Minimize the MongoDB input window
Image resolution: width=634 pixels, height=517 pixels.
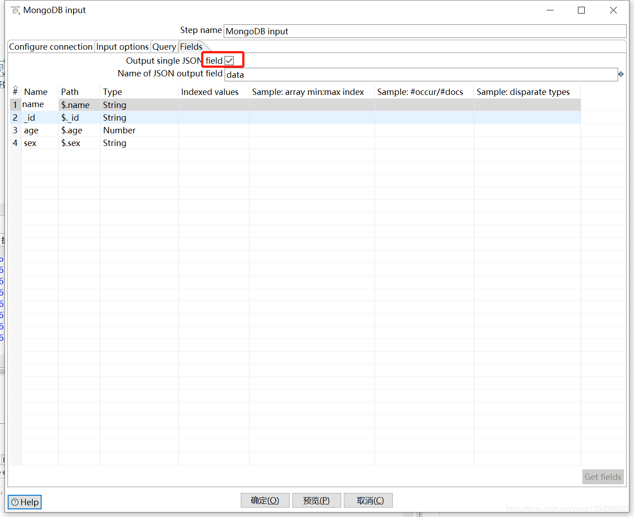[x=550, y=10]
